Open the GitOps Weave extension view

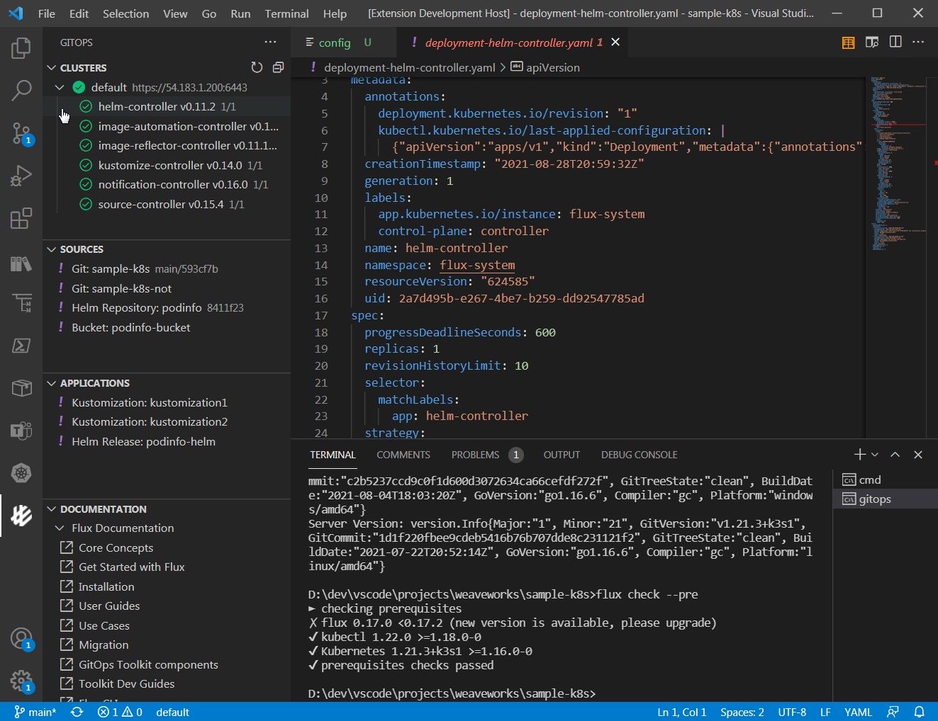[x=21, y=516]
